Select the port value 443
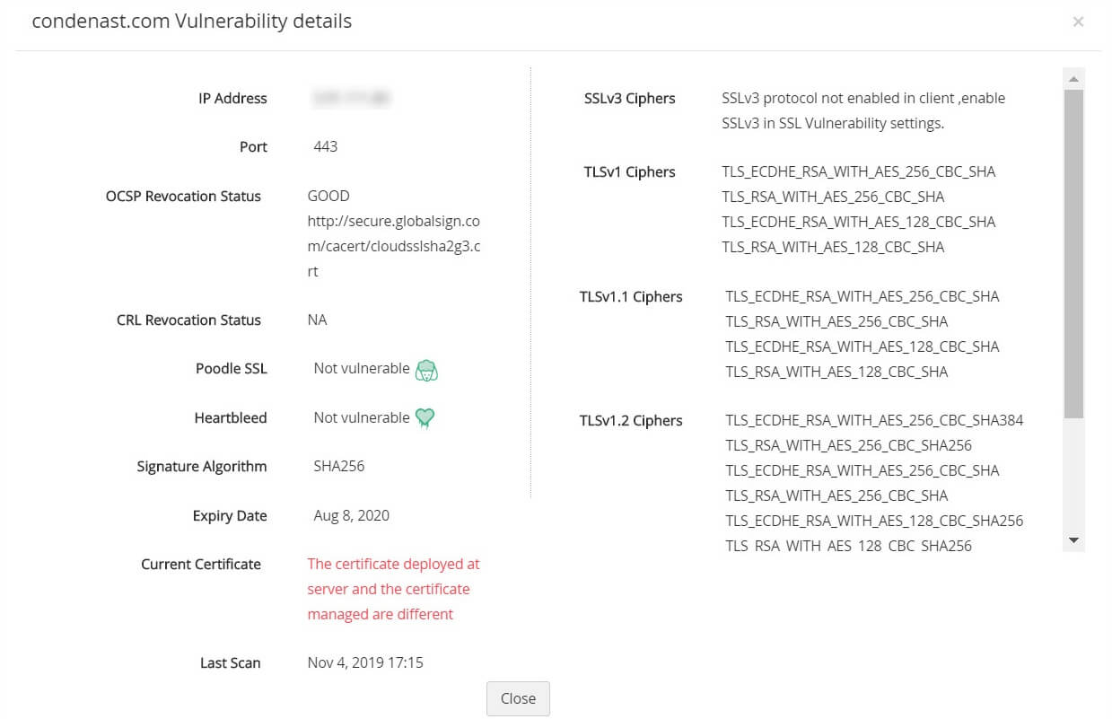This screenshot has width=1112, height=719. click(x=326, y=146)
